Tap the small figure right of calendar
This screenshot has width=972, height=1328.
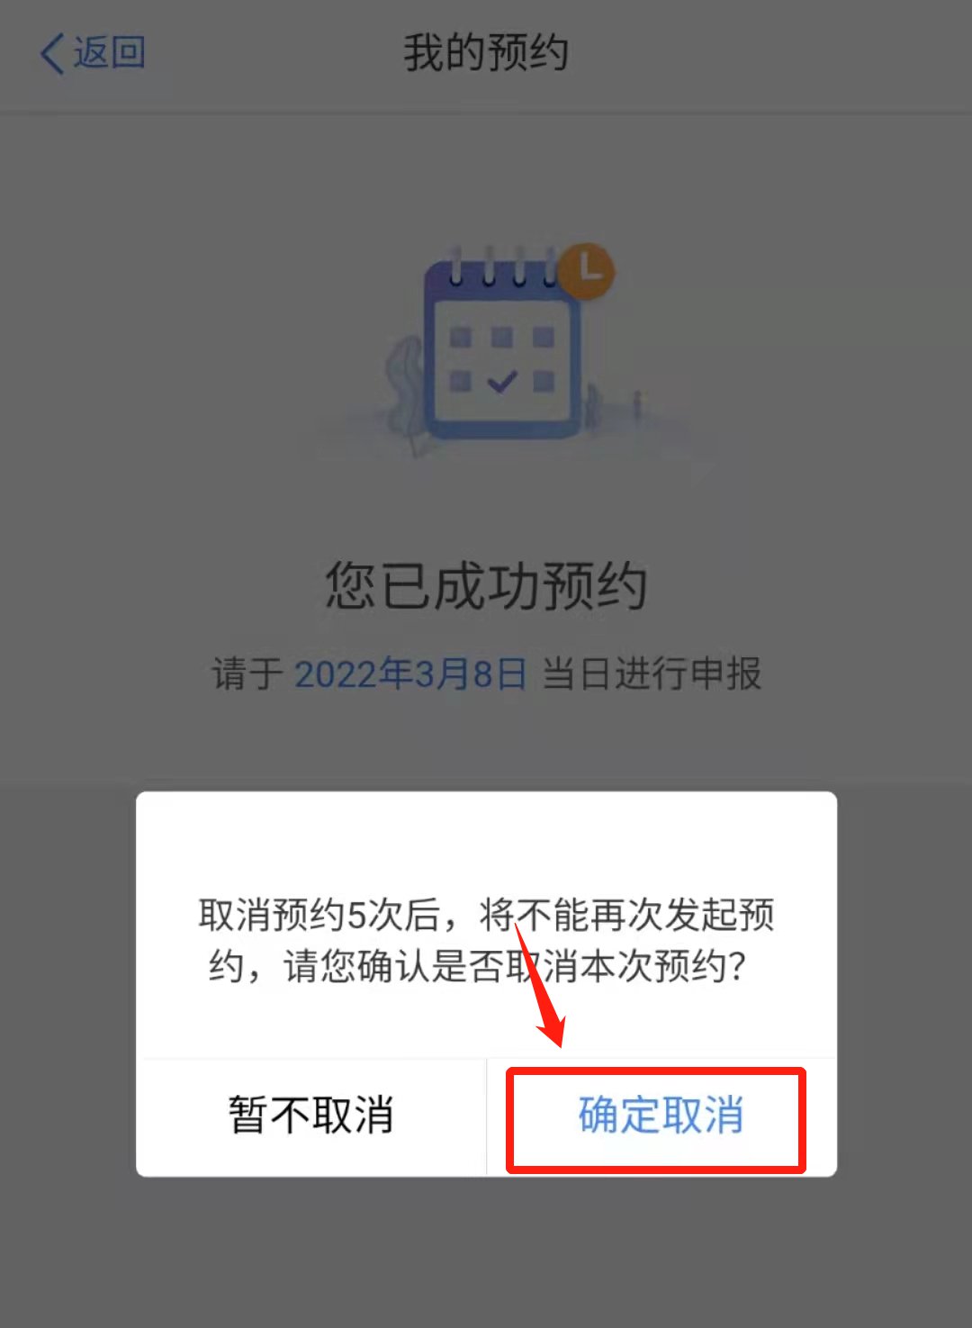click(x=637, y=403)
